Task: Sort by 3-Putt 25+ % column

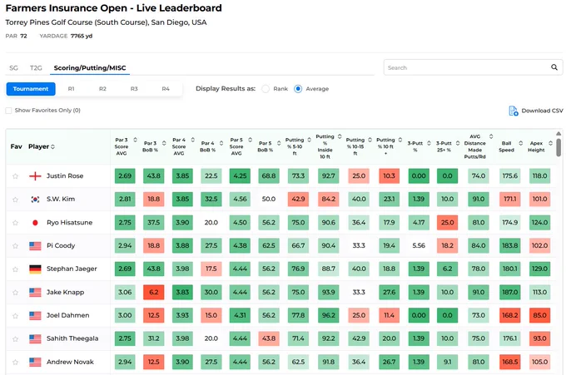Action: click(458, 143)
